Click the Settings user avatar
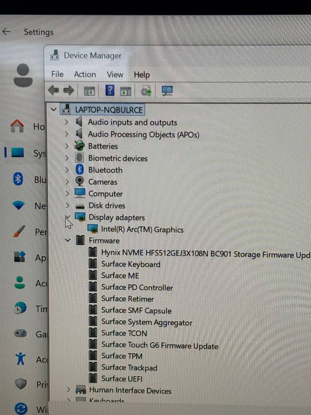The image size is (311, 415). (23, 75)
